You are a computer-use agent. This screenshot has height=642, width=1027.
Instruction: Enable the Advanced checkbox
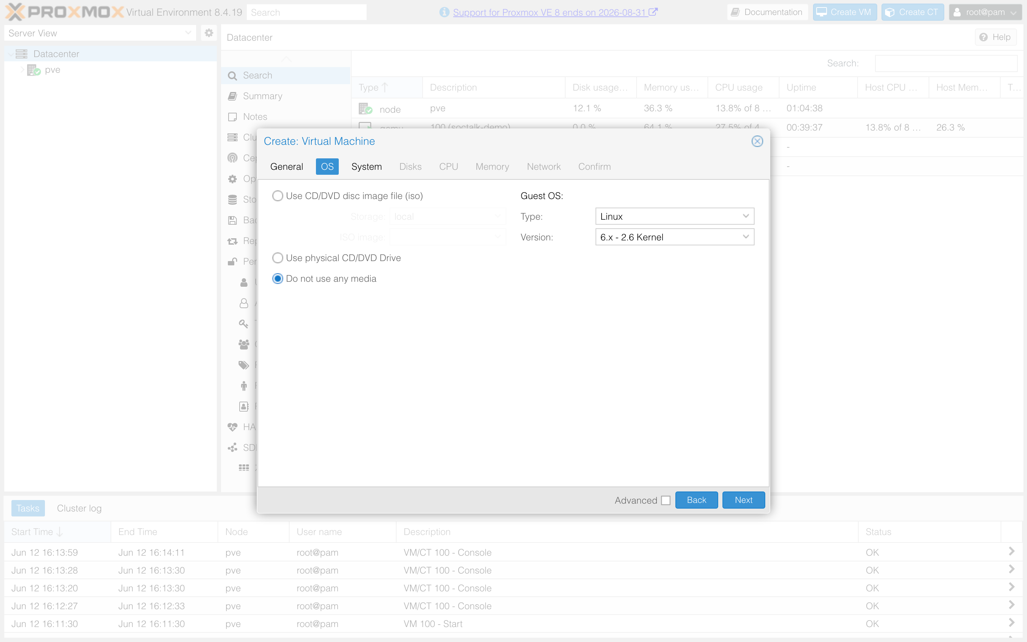pyautogui.click(x=665, y=500)
